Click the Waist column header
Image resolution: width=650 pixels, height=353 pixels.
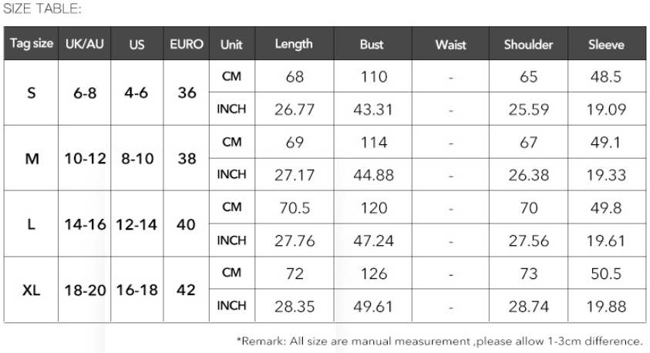coord(450,44)
